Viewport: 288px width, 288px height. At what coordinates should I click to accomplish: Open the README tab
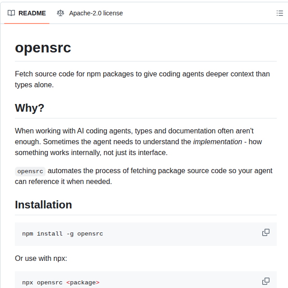(27, 13)
